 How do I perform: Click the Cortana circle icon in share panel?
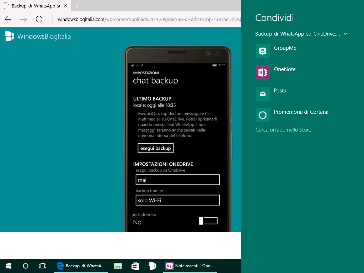(x=263, y=115)
